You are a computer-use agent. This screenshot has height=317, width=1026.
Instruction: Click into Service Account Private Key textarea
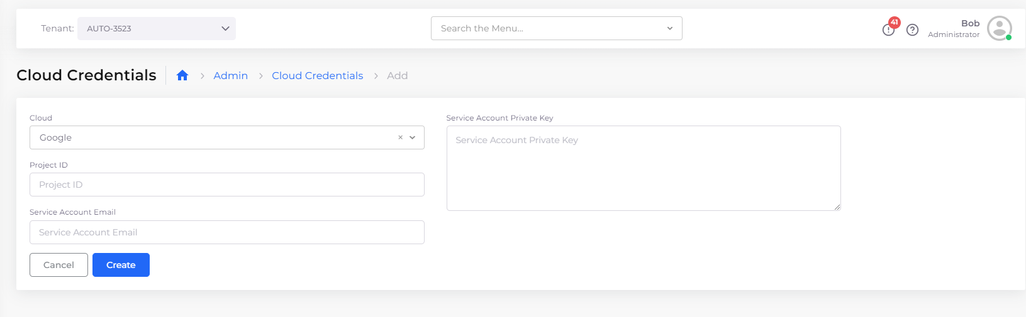643,168
